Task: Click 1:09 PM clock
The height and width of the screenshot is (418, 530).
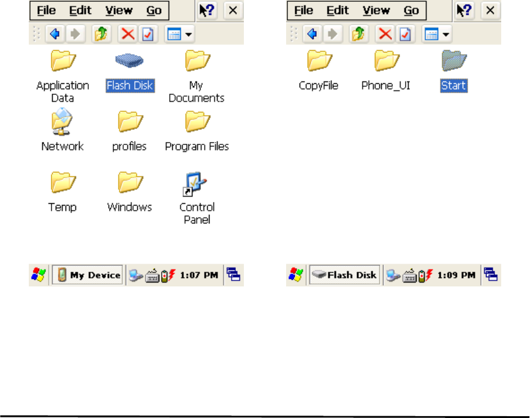Action: (x=456, y=275)
